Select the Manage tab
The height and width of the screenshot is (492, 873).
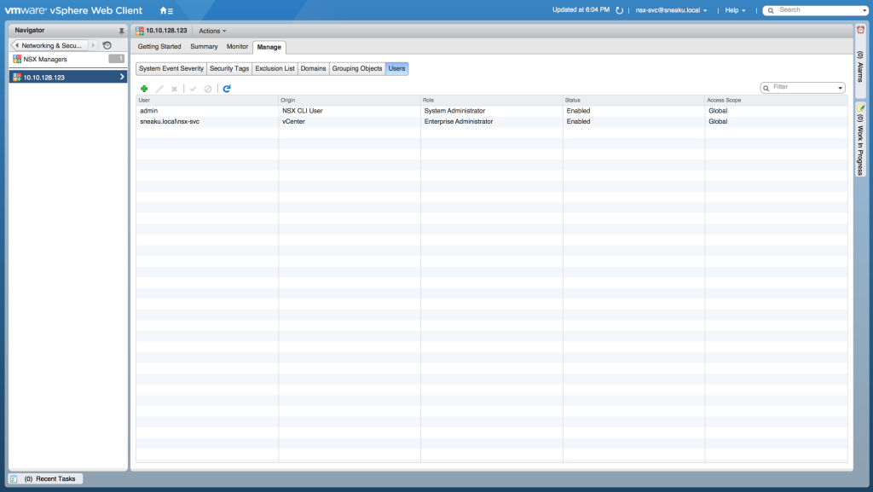point(269,47)
